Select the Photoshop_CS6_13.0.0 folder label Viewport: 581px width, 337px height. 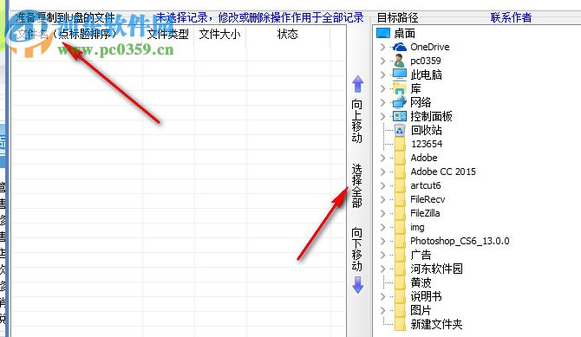(x=460, y=241)
